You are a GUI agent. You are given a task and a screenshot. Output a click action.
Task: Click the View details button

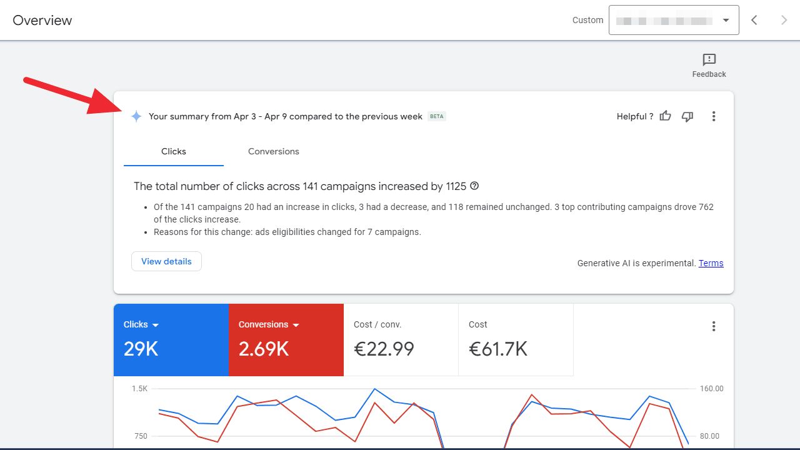click(166, 261)
